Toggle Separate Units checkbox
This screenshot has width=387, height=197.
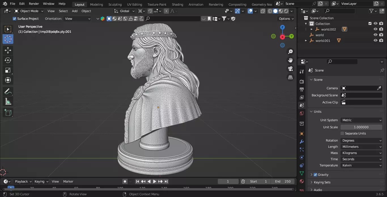coord(342,133)
